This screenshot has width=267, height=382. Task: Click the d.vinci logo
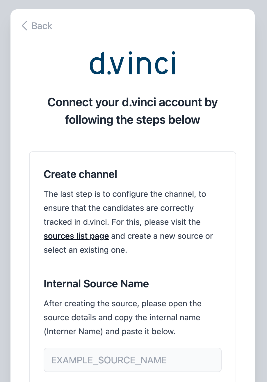click(132, 63)
